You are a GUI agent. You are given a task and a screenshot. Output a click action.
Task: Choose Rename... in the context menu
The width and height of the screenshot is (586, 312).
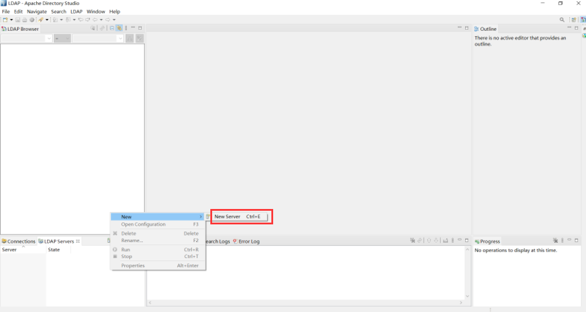point(158,240)
